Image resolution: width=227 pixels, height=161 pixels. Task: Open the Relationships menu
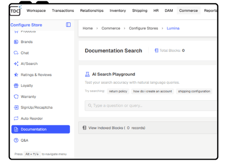[x=92, y=10]
